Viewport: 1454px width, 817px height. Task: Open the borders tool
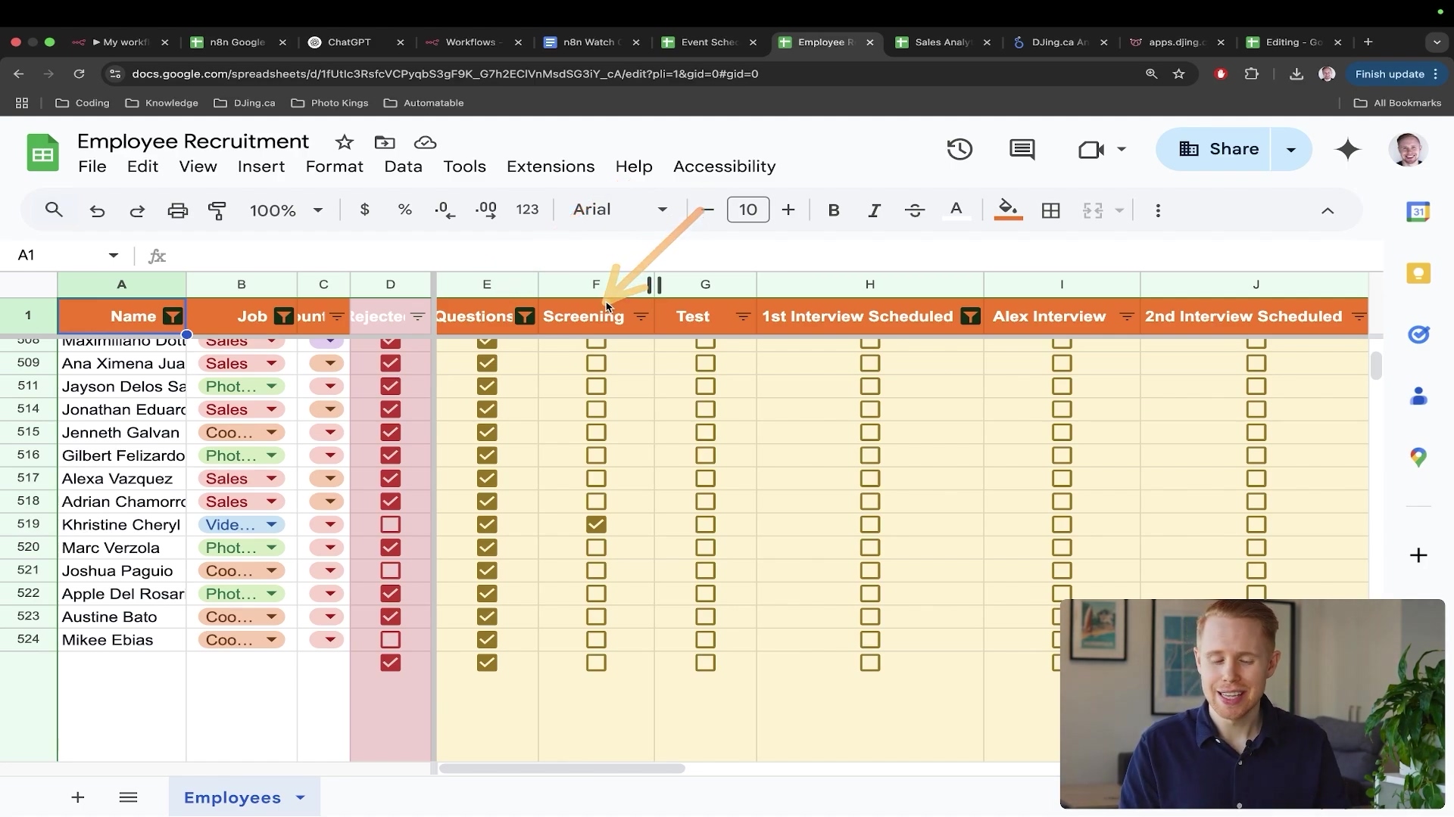tap(1050, 210)
